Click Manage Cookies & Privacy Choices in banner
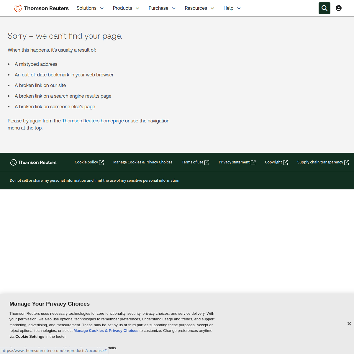The height and width of the screenshot is (354, 354). 106,331
